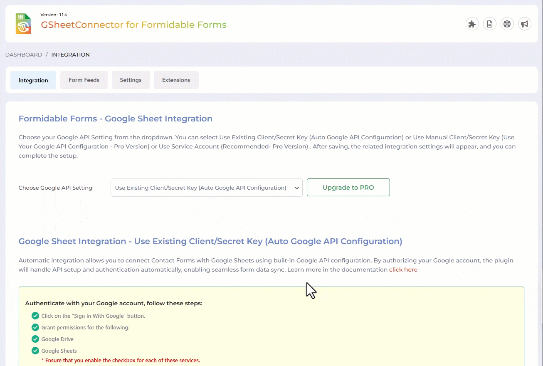Click the red "Ensure that you enable the checkbox" note

(x=121, y=361)
